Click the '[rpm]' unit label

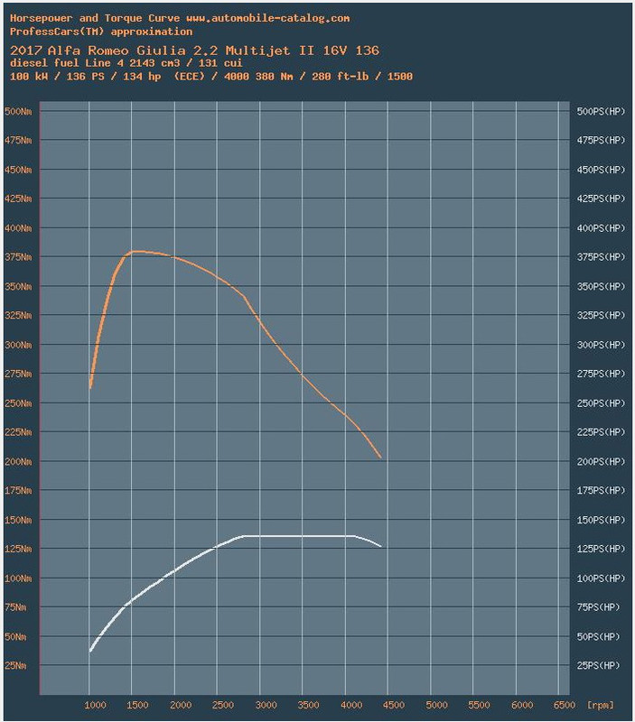(601, 706)
